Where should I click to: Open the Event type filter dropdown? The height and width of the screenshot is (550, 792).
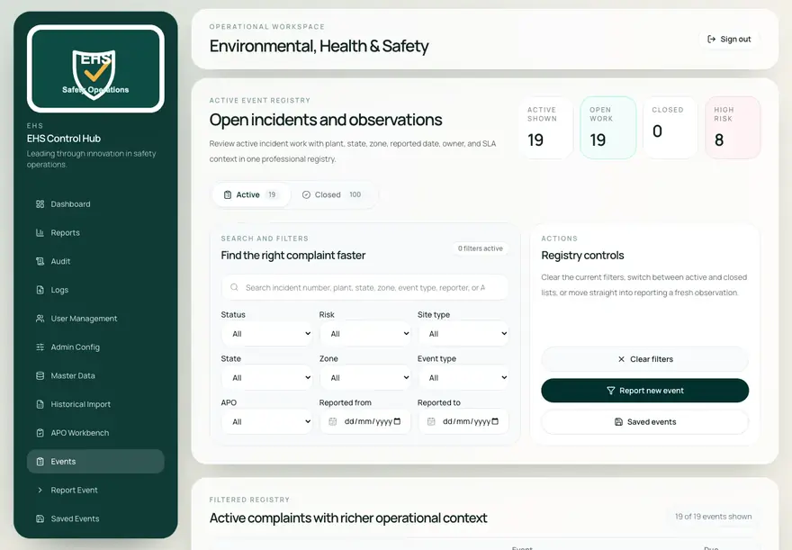coord(463,378)
